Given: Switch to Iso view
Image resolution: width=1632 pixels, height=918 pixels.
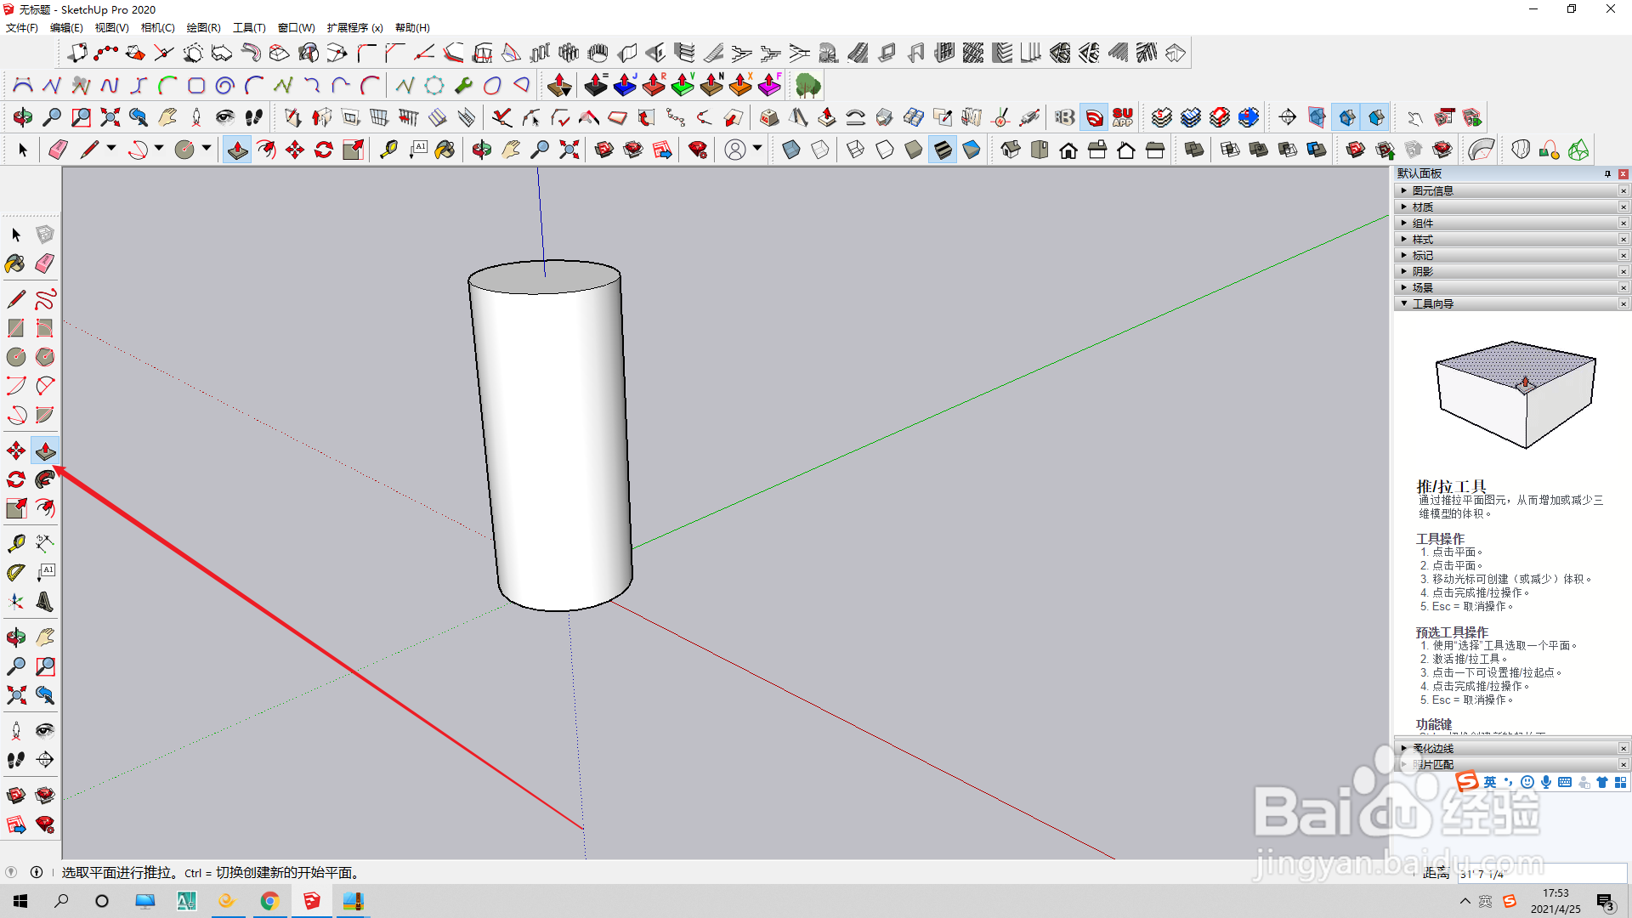Looking at the screenshot, I should click(1011, 150).
